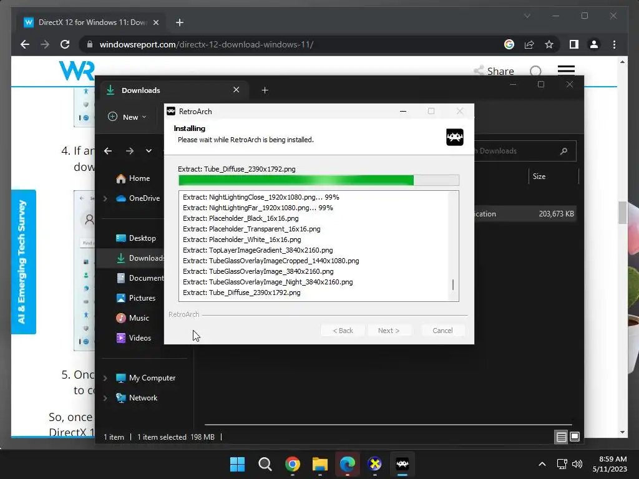View site information via the lock icon

(90, 44)
